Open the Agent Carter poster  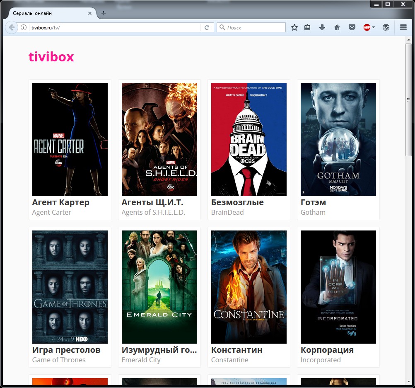click(x=70, y=139)
